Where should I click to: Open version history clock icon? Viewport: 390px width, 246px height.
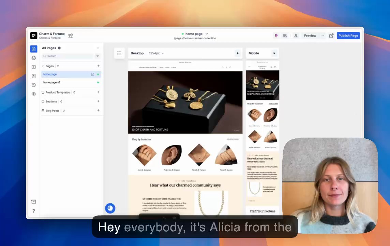pyautogui.click(x=33, y=85)
